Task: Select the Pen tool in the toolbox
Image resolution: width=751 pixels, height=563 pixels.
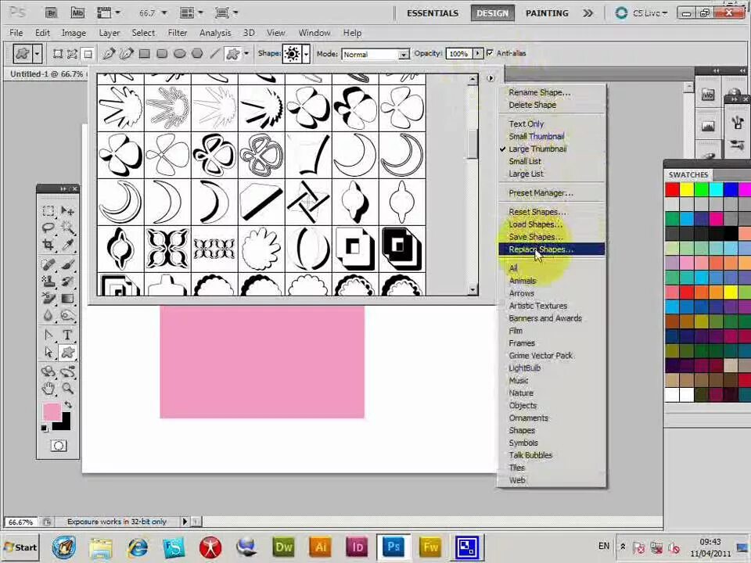Action: pos(49,335)
